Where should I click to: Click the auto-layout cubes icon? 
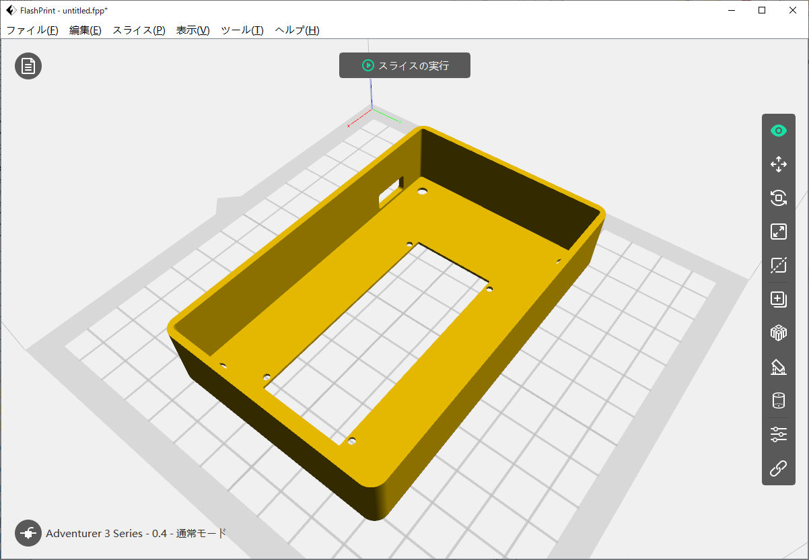pos(778,332)
